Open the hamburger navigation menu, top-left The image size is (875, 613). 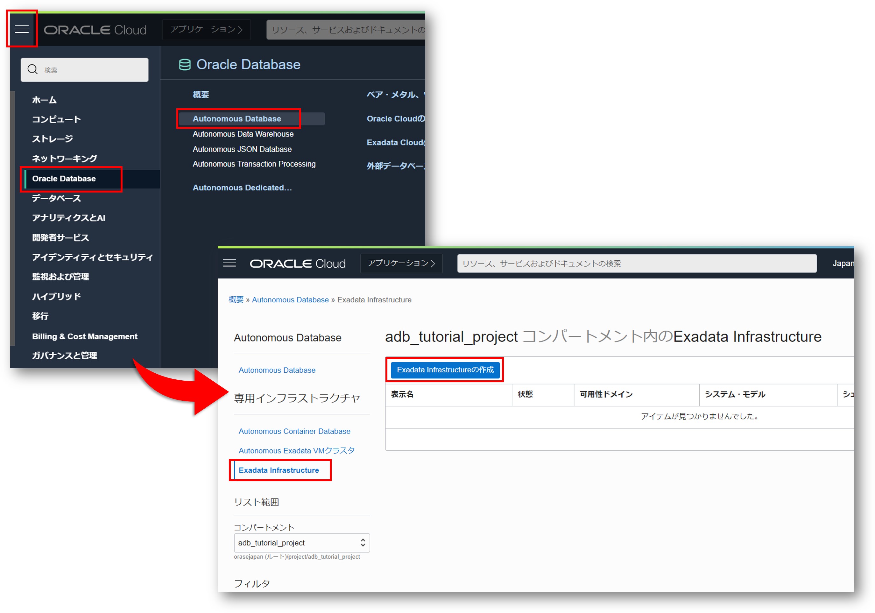click(22, 29)
